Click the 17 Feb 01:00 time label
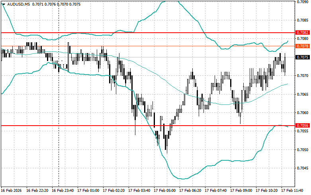311x195 pixels. tap(88, 191)
